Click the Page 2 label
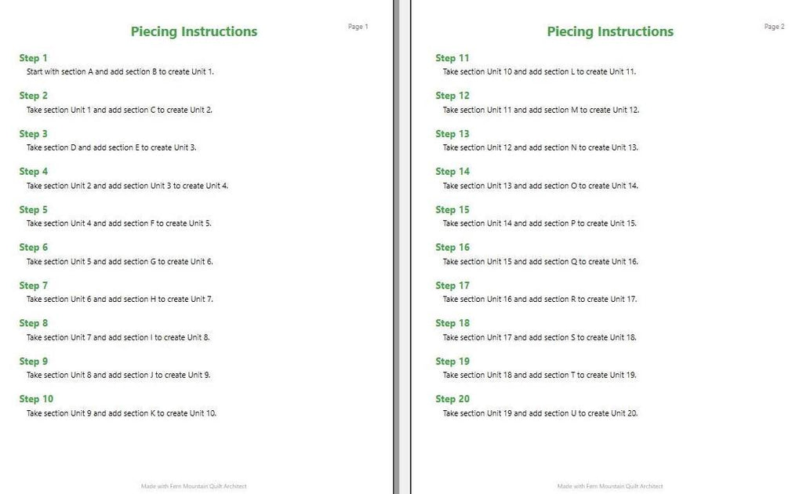The image size is (803, 494). [x=774, y=27]
